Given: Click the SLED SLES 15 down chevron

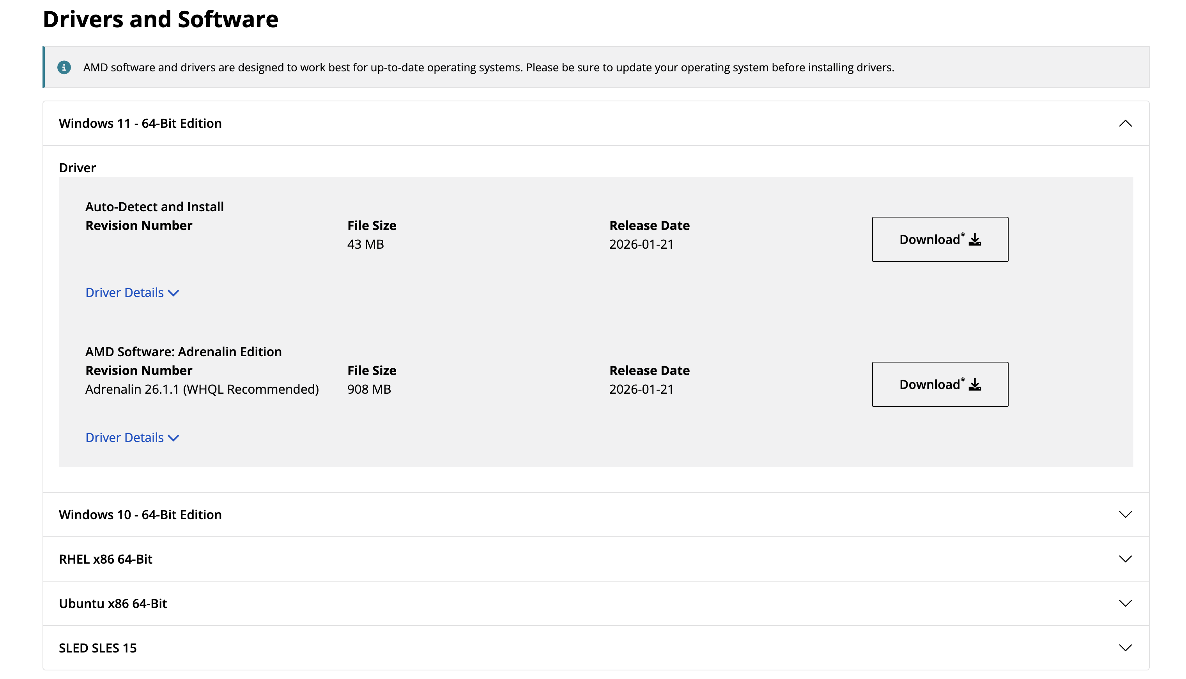Looking at the screenshot, I should [1125, 648].
